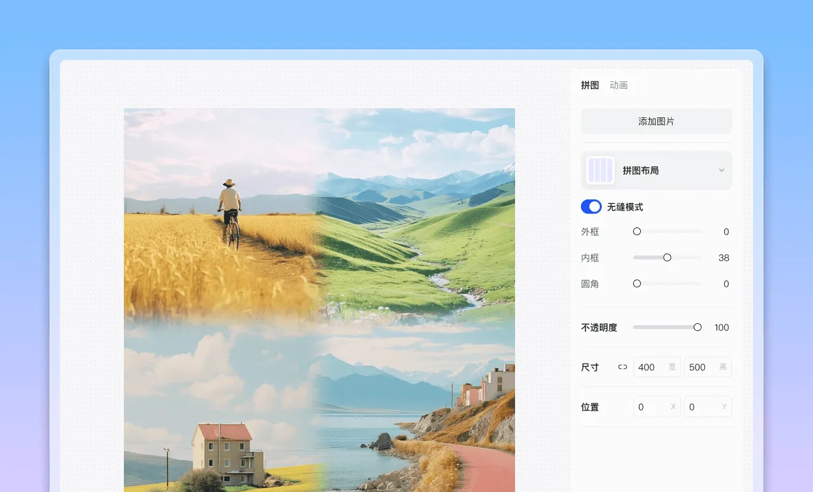Image resolution: width=813 pixels, height=492 pixels.
Task: Click the 圆角 value 0
Action: (726, 283)
